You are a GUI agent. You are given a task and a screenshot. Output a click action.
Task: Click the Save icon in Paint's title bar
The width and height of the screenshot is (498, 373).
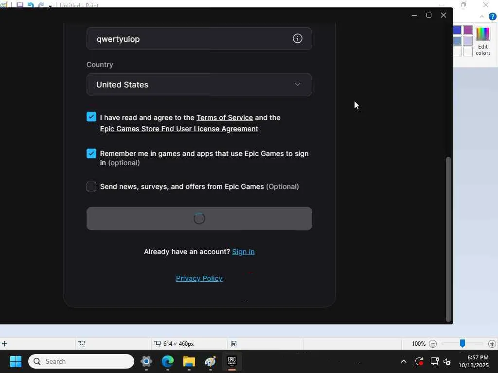pos(19,5)
